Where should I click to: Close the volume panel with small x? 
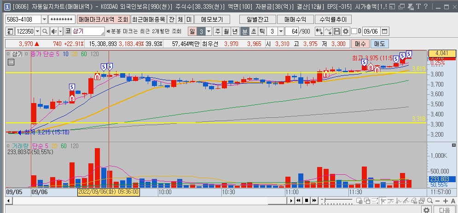453,145
